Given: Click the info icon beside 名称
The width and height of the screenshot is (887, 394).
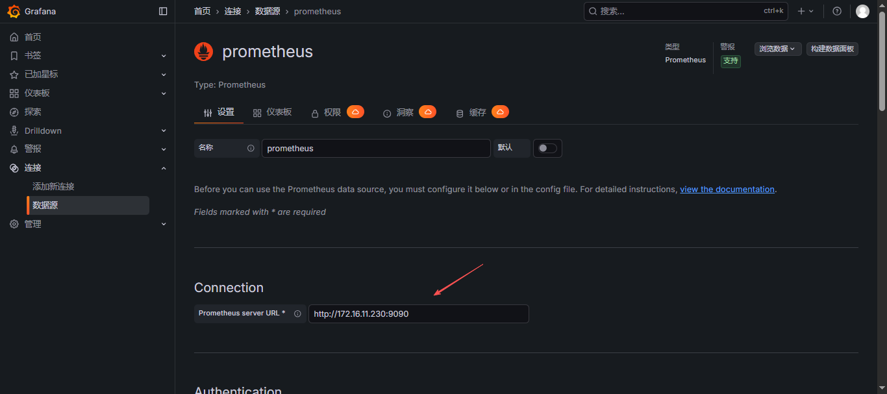Looking at the screenshot, I should [x=251, y=148].
